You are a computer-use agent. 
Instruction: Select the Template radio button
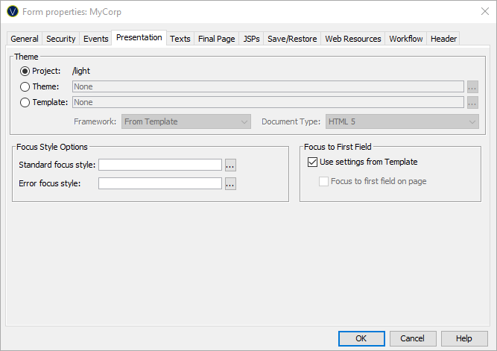[25, 102]
